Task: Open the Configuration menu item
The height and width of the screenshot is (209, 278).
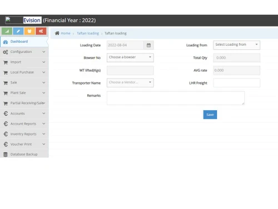Action: click(x=24, y=52)
